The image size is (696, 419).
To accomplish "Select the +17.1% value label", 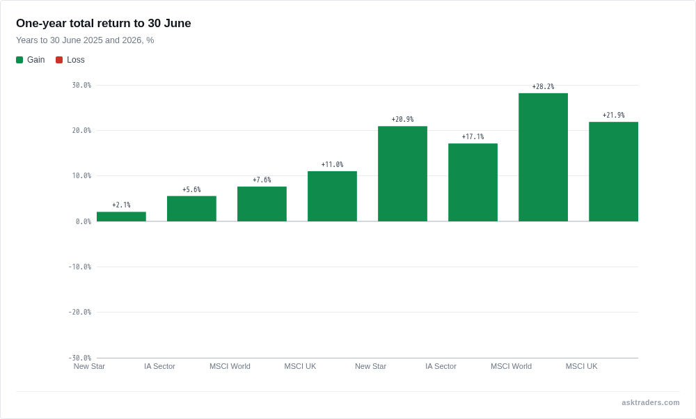I will 473,136.
